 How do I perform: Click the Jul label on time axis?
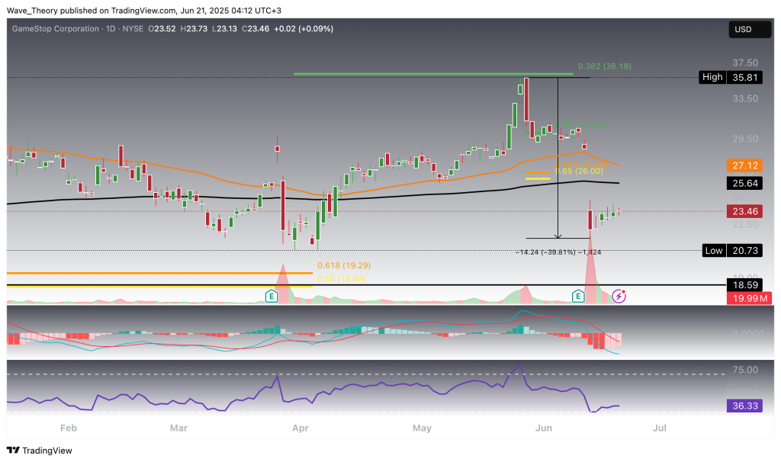coord(660,428)
